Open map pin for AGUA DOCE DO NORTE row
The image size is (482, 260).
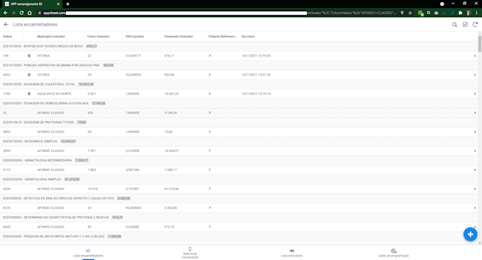coord(29,94)
